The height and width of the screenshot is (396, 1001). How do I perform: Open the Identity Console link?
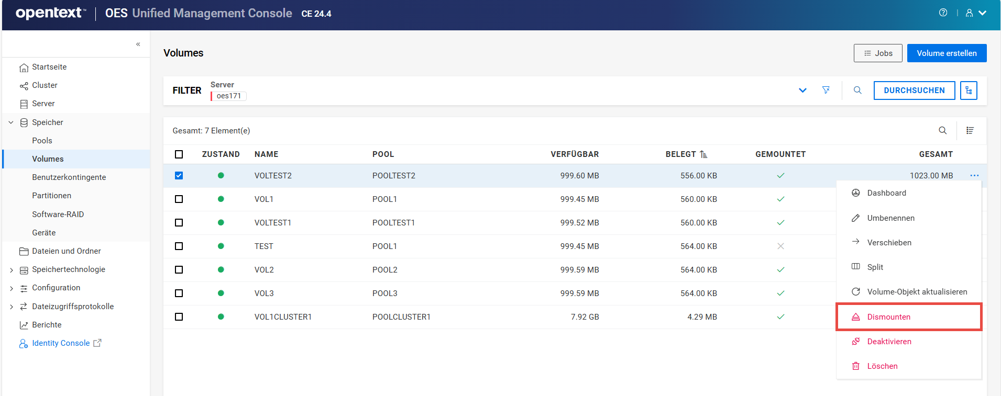(61, 343)
